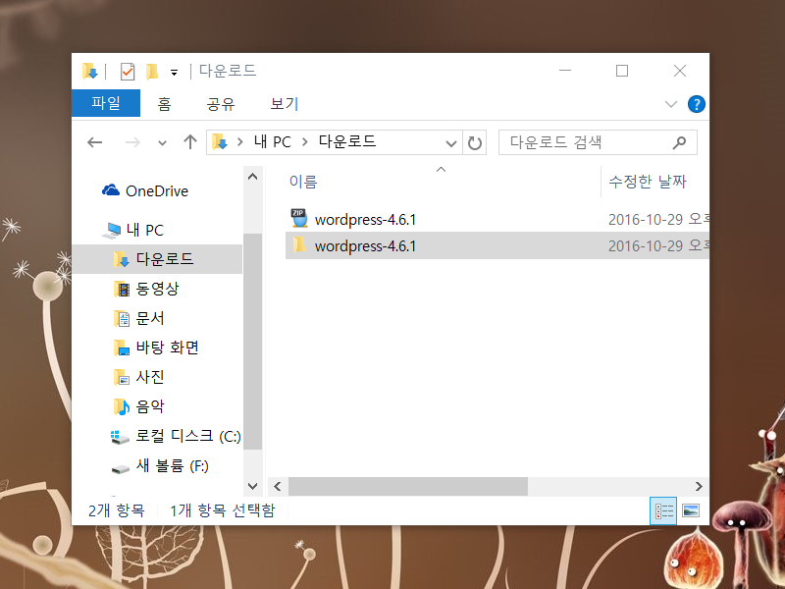Screen dimensions: 785x589
Task: Open Customize Quick Access Toolbar dropdown arrow
Action: (x=175, y=73)
